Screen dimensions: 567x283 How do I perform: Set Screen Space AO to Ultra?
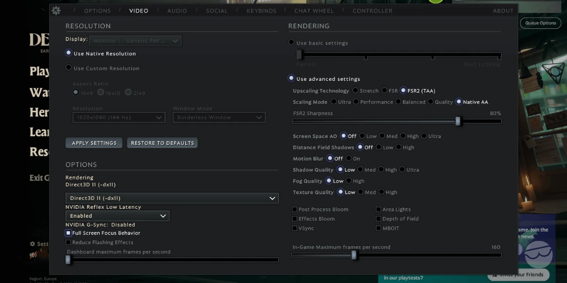431,136
